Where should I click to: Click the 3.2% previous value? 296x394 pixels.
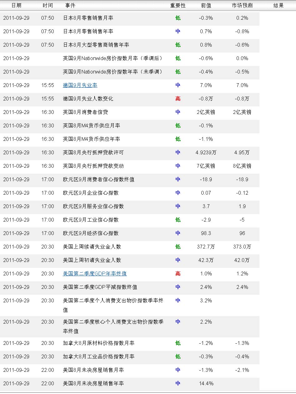coord(206,300)
